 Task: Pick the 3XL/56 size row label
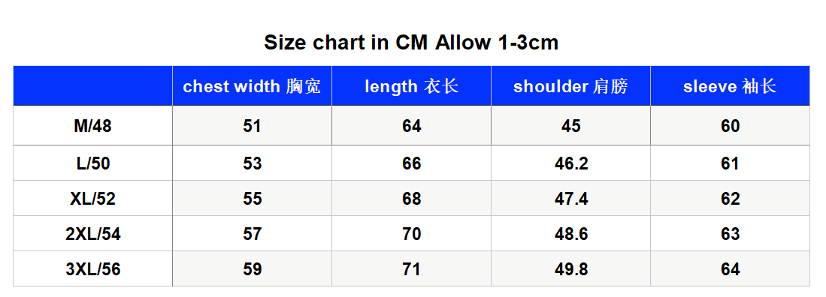tap(92, 269)
